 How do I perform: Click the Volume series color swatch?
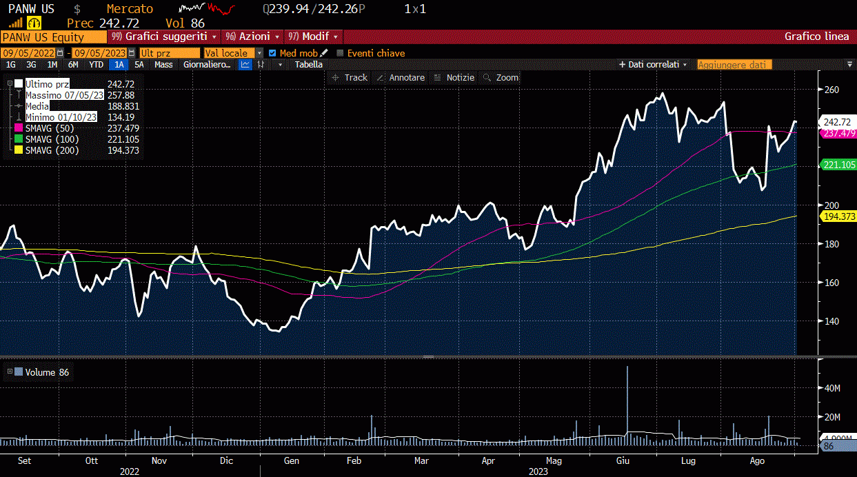click(x=19, y=372)
